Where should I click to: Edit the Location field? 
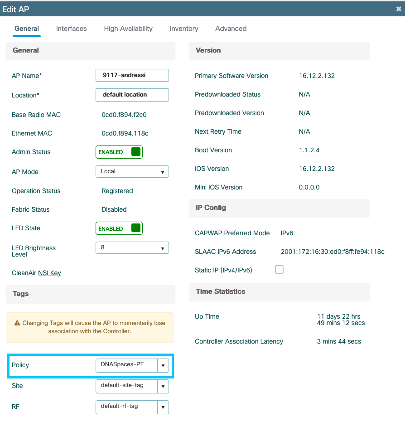[132, 95]
